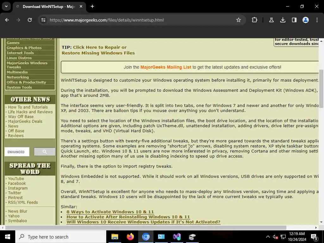Open the Pintrest link
This screenshot has width=324, height=243.
pyautogui.click(x=15, y=197)
